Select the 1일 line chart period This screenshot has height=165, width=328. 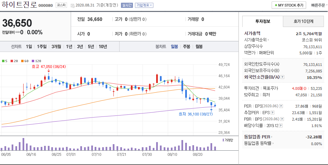point(29,46)
